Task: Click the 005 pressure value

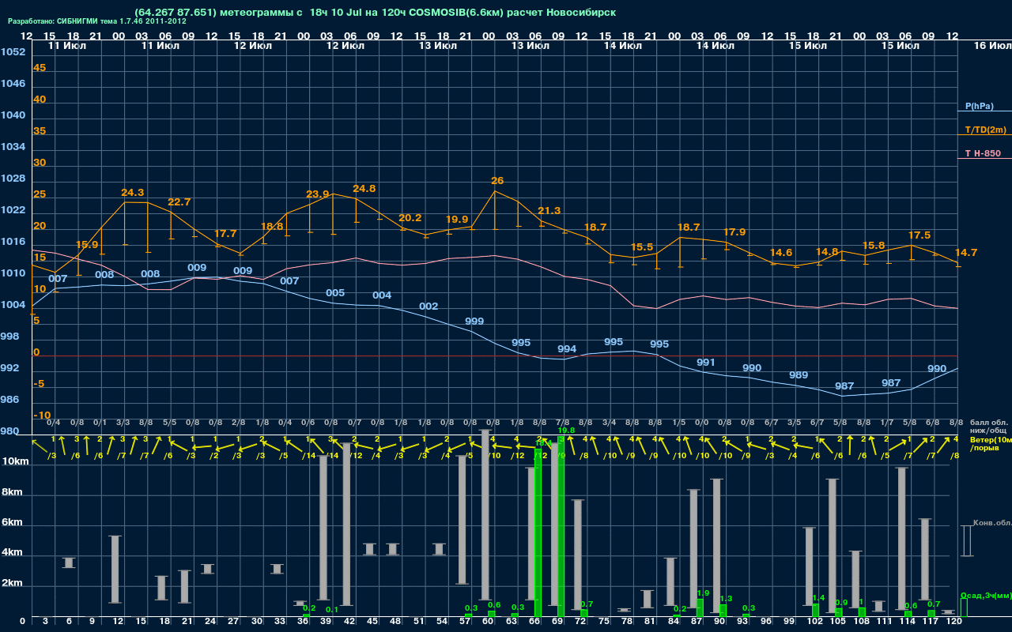Action: pos(335,293)
